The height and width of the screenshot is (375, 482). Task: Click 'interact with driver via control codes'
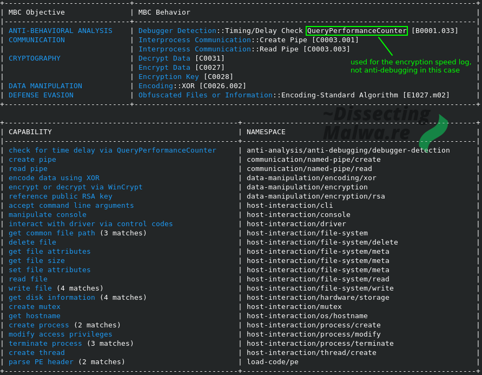click(x=90, y=224)
